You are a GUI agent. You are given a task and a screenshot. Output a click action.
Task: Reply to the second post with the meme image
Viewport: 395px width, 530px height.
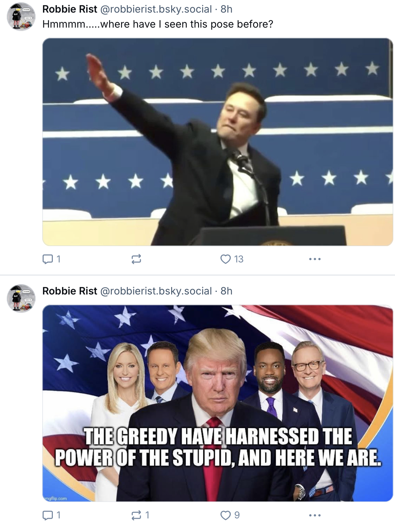pos(51,515)
